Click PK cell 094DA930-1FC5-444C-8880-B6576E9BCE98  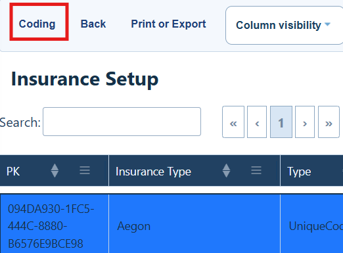51,226
